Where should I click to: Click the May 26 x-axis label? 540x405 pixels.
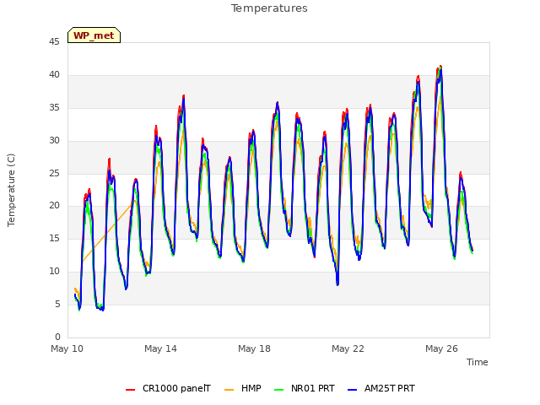pyautogui.click(x=441, y=348)
